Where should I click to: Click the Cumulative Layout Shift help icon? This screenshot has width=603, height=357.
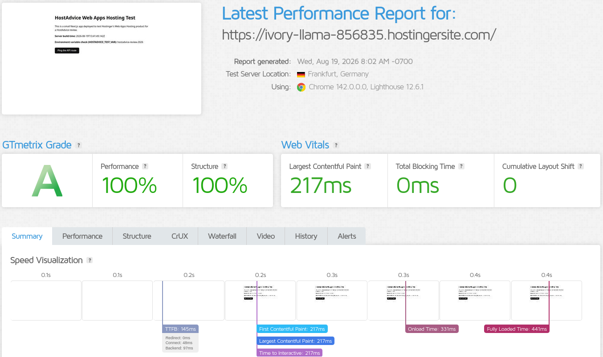[x=581, y=166]
